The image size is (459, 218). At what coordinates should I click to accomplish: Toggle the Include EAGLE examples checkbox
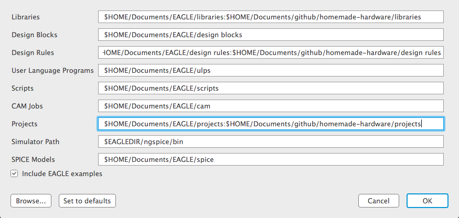coord(14,173)
